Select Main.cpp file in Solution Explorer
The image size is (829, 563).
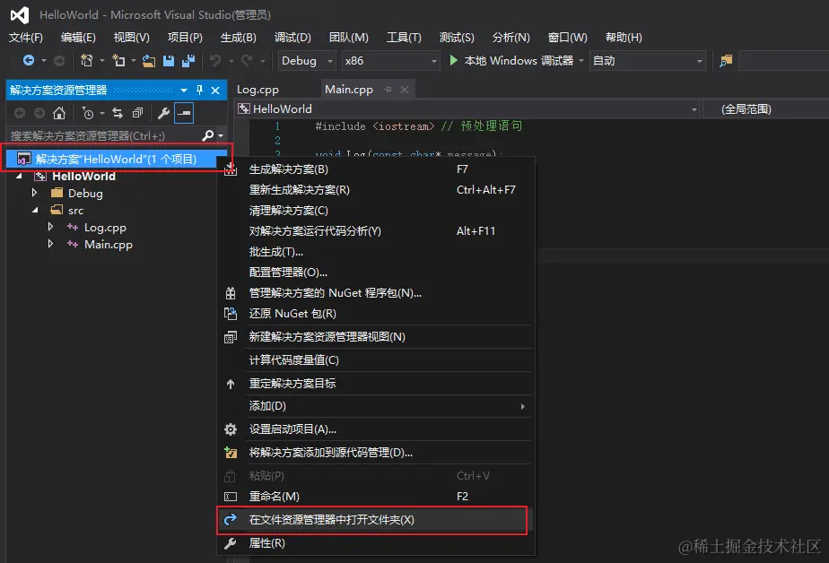pyautogui.click(x=109, y=245)
